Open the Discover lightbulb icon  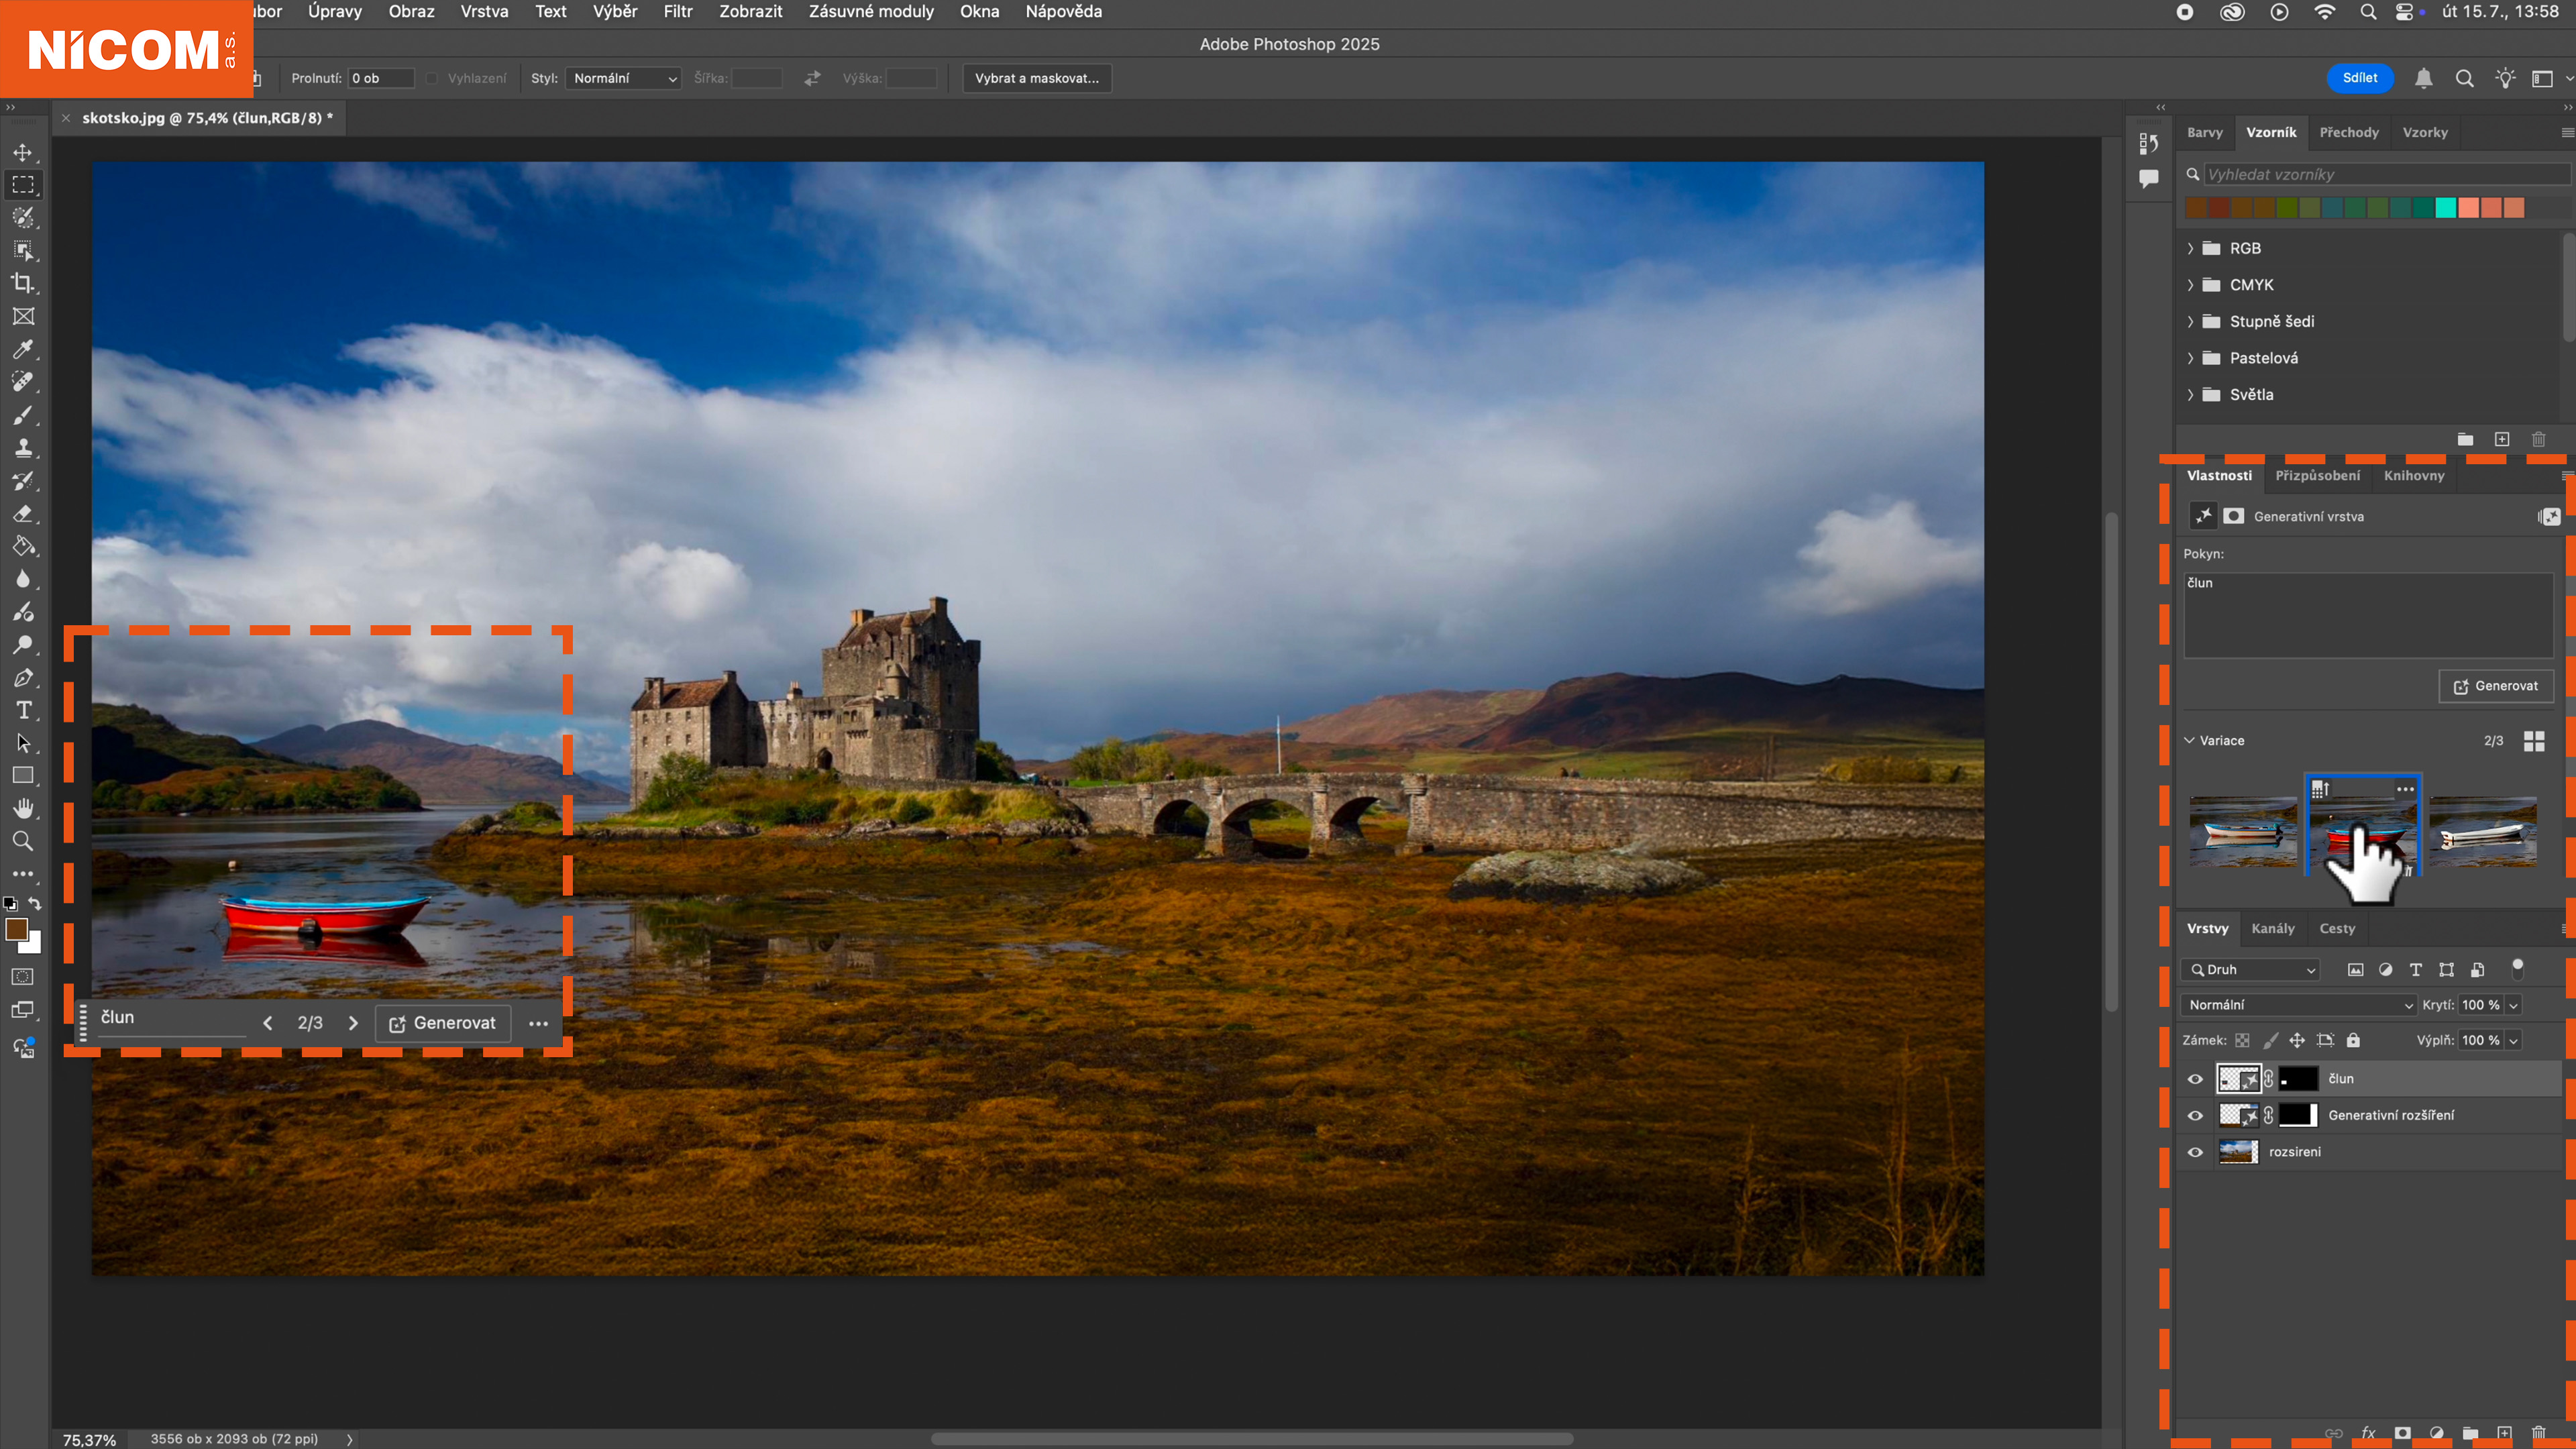[x=2505, y=78]
